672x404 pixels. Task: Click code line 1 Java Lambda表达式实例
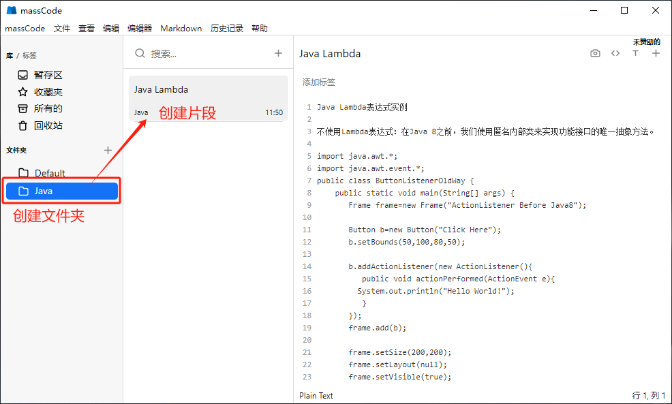(x=362, y=107)
